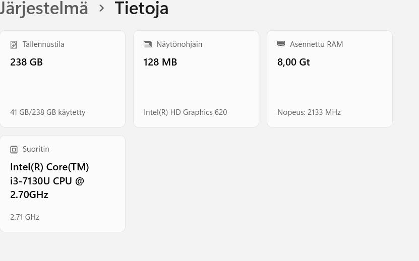Viewport: 419px width, 261px height.
Task: Click the 8,00 Gt RAM value
Action: 293,62
